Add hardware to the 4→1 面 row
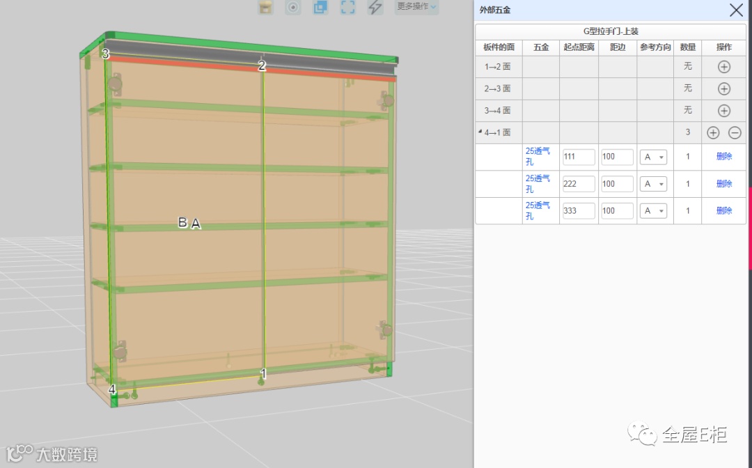 pos(713,133)
